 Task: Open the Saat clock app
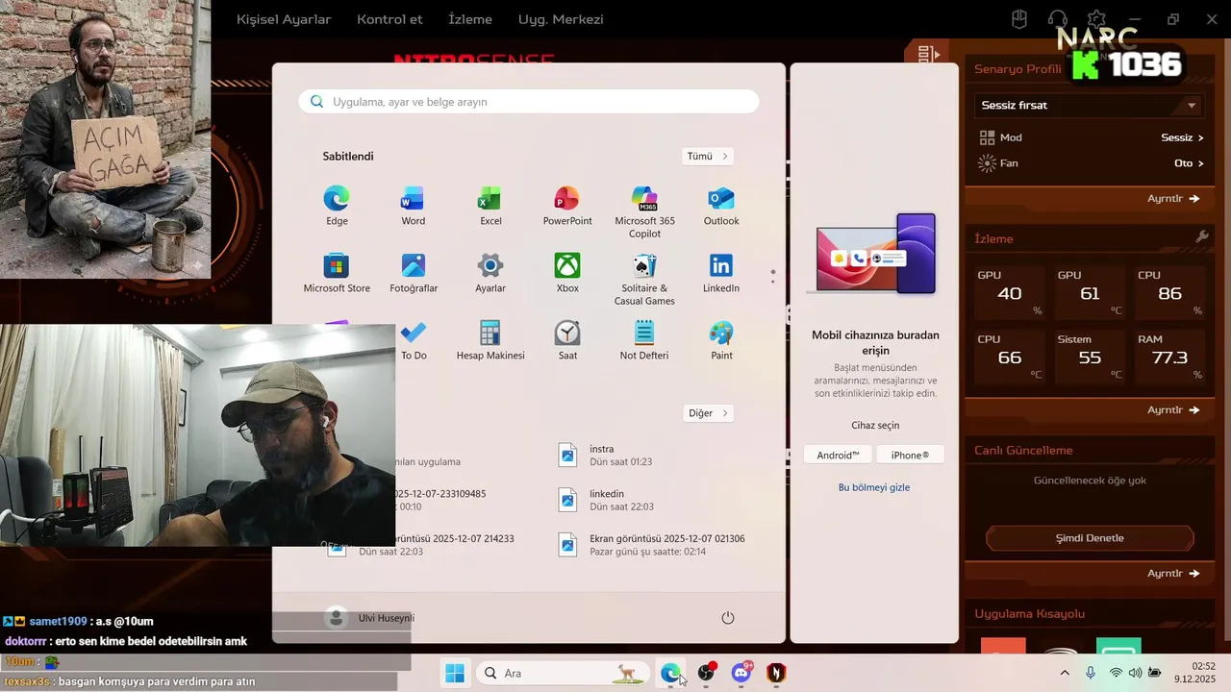pos(567,340)
